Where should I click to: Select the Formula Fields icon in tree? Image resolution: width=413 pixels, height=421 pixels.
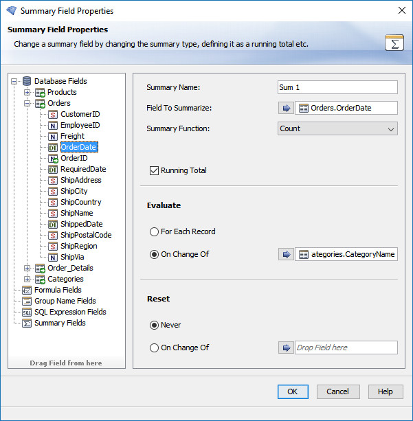pyautogui.click(x=27, y=290)
